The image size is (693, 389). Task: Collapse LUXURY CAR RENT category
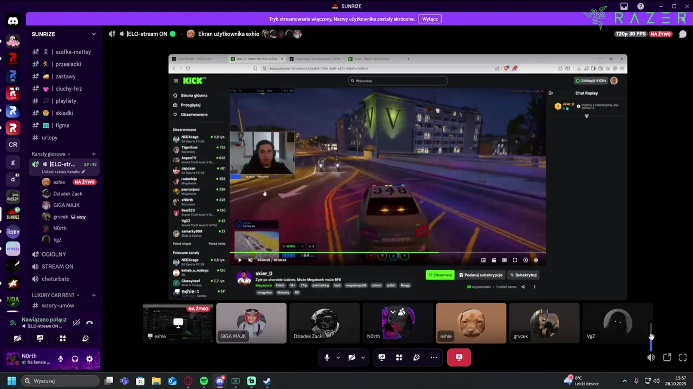pyautogui.click(x=56, y=295)
